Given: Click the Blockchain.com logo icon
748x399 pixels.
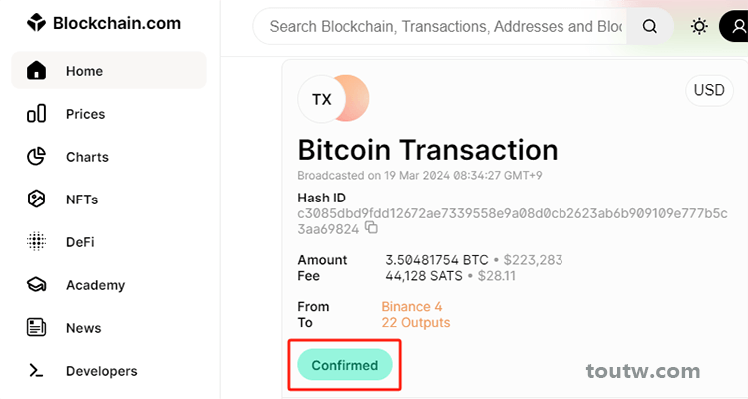Looking at the screenshot, I should pyautogui.click(x=36, y=22).
